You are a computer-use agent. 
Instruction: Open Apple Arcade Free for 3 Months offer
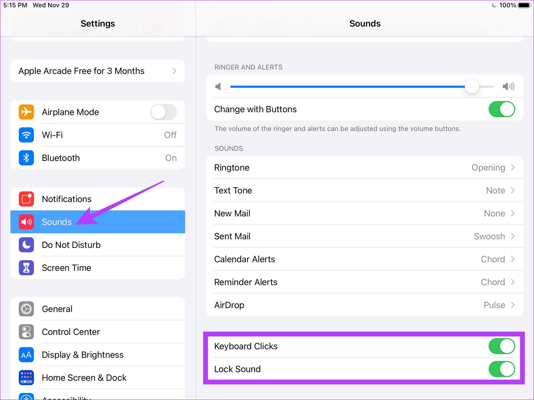point(98,71)
